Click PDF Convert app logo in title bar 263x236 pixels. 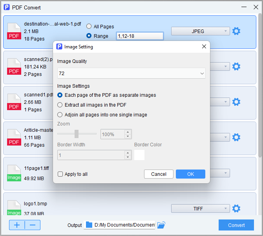7,7
